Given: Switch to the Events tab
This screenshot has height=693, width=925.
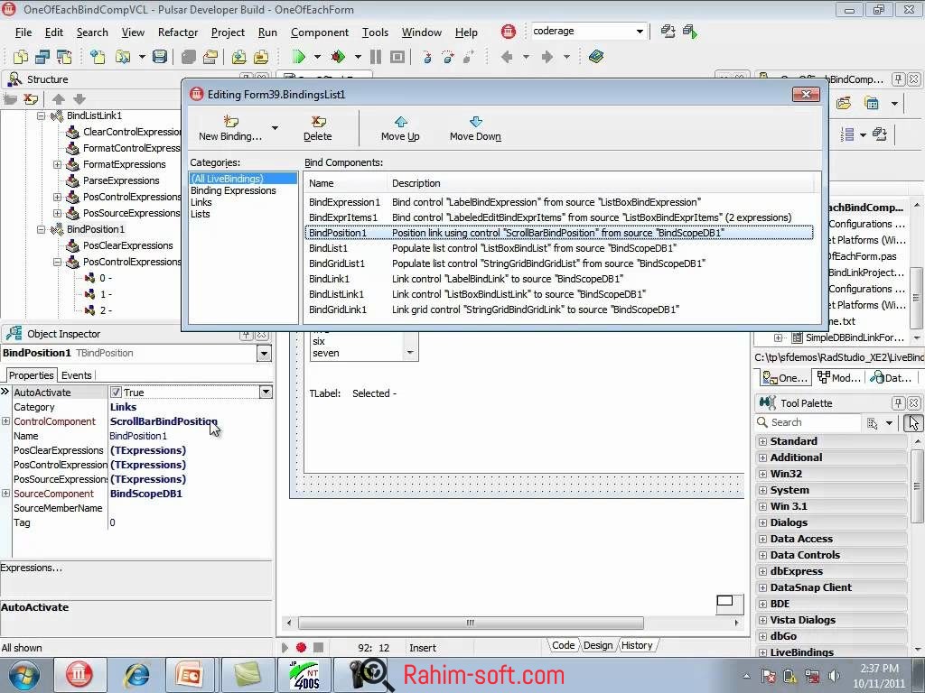Looking at the screenshot, I should (77, 375).
